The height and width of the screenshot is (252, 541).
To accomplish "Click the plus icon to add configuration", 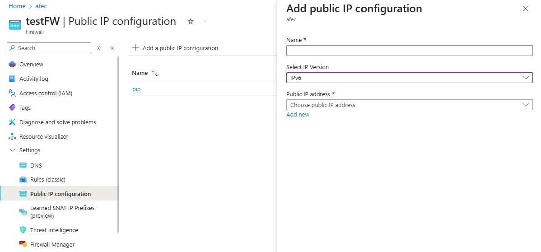I will [x=135, y=47].
